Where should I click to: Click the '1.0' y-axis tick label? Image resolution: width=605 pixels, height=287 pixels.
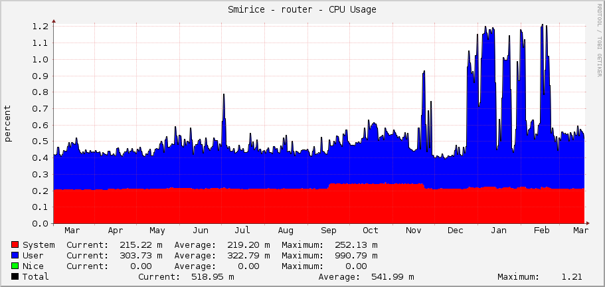[x=41, y=59]
